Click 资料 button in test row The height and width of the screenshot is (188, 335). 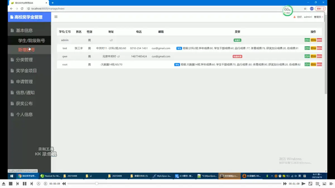307,48
